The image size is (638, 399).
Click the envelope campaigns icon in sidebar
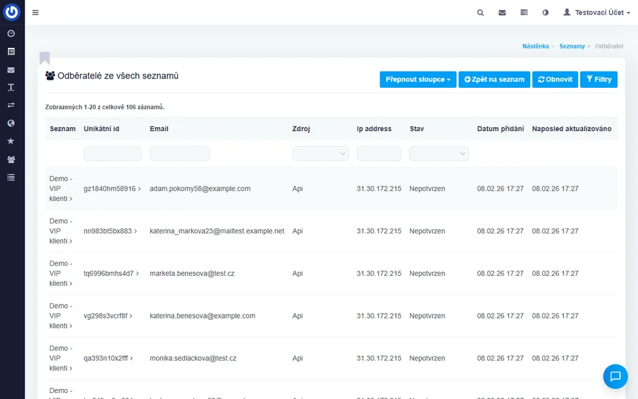point(11,70)
